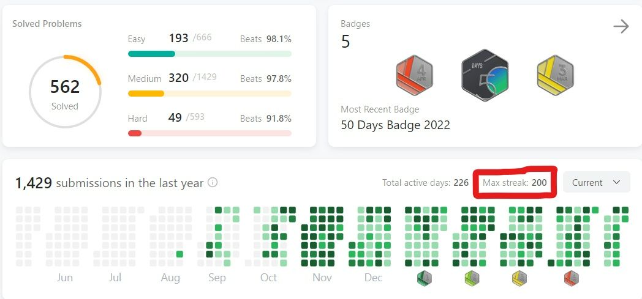Click the info icon beside submissions count
Viewport: 642px width, 299px height.
click(x=213, y=183)
